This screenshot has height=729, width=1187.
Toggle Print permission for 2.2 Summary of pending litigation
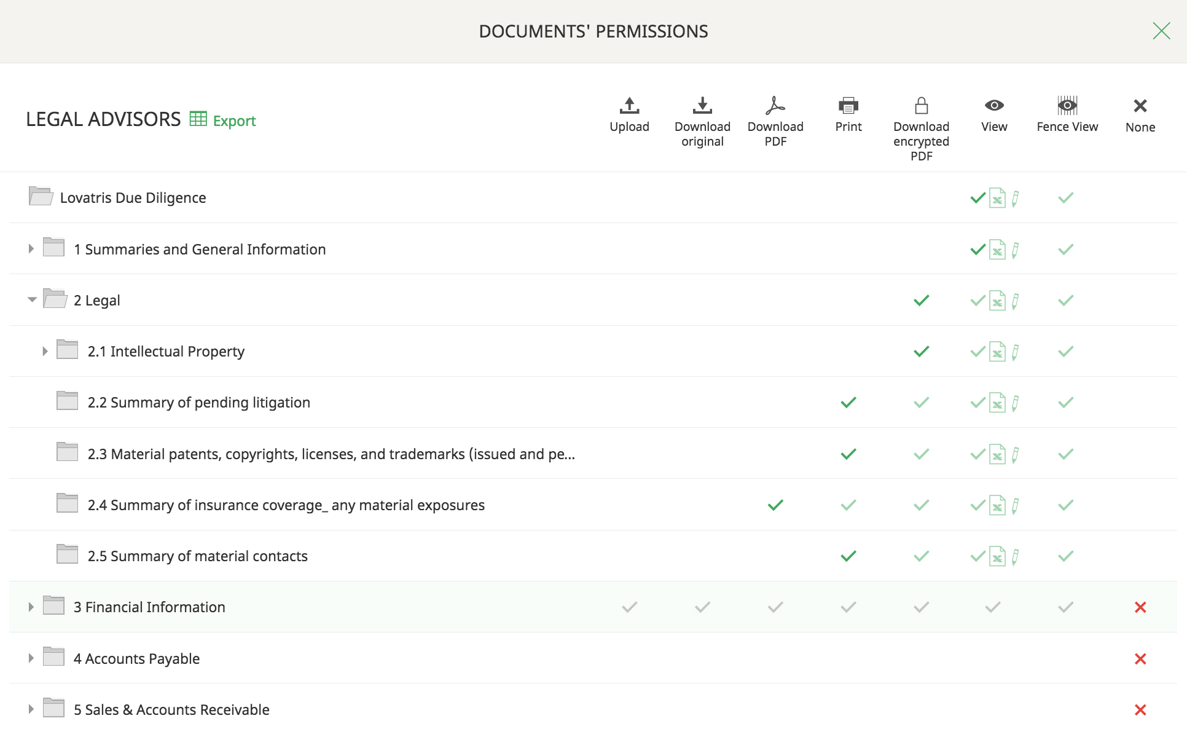[847, 401]
